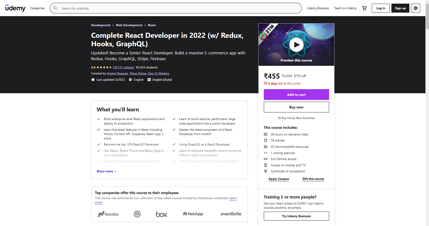Click the alarm clock price icon
This screenshot has width=429, height=226.
265,83
